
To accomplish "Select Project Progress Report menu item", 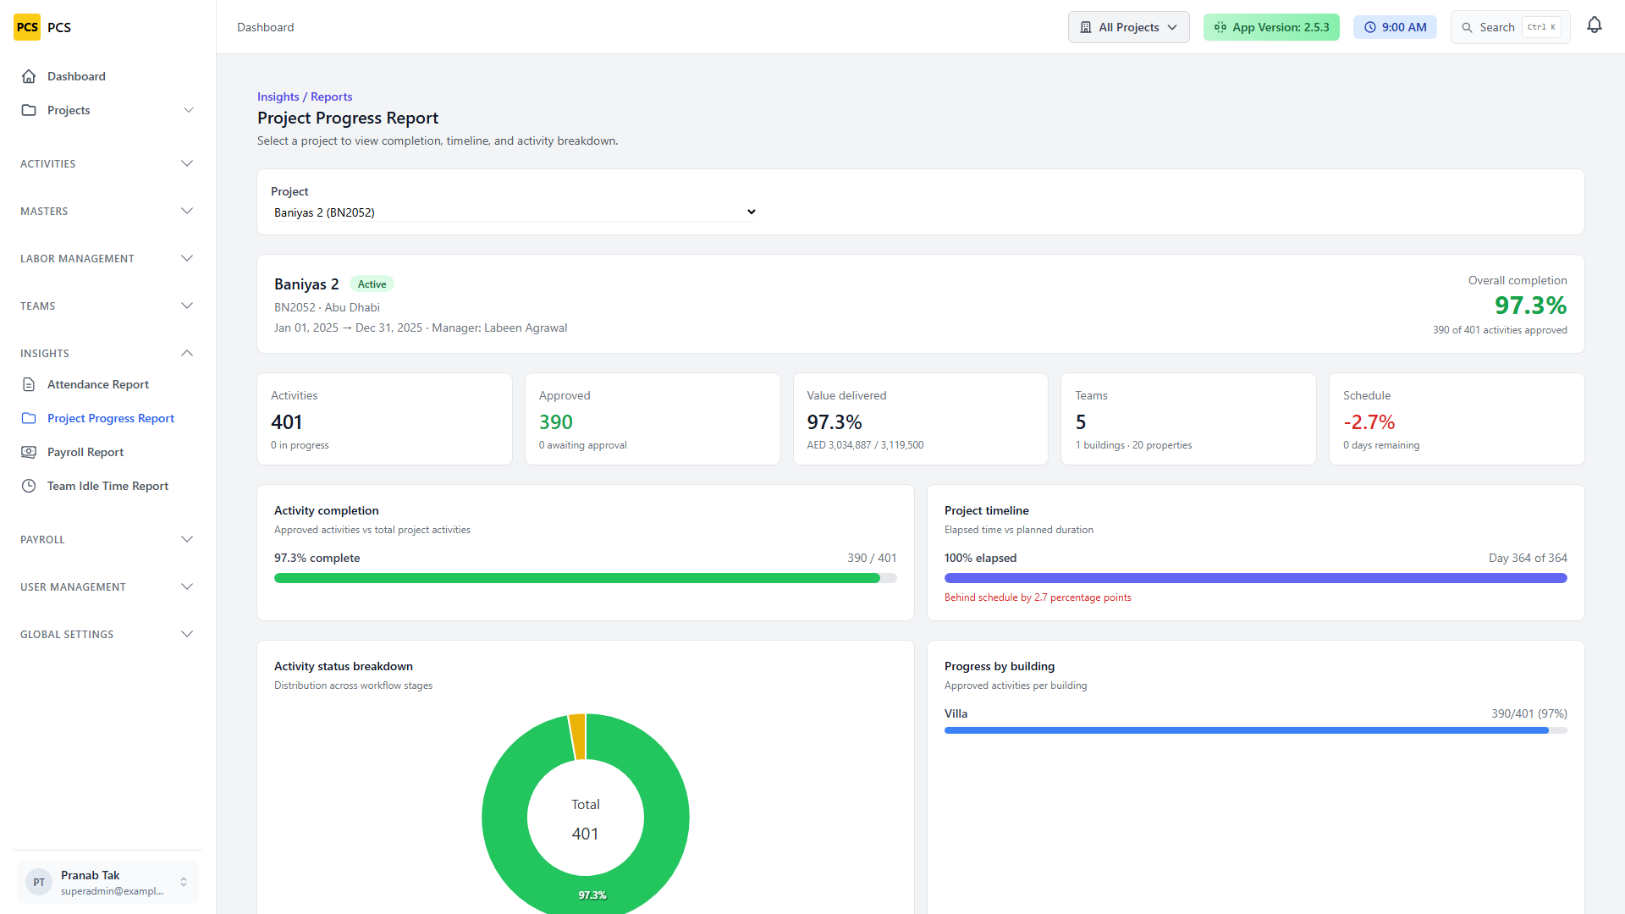I will coord(107,418).
